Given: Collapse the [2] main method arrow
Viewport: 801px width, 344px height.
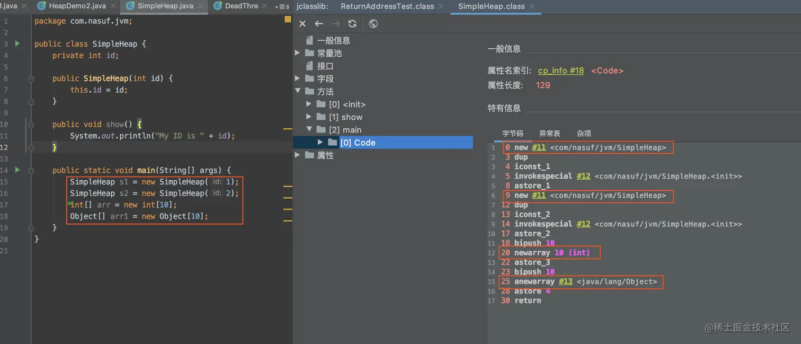Looking at the screenshot, I should pos(309,129).
